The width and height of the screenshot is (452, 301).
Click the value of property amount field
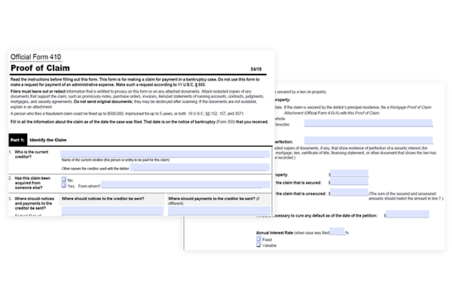click(x=349, y=173)
